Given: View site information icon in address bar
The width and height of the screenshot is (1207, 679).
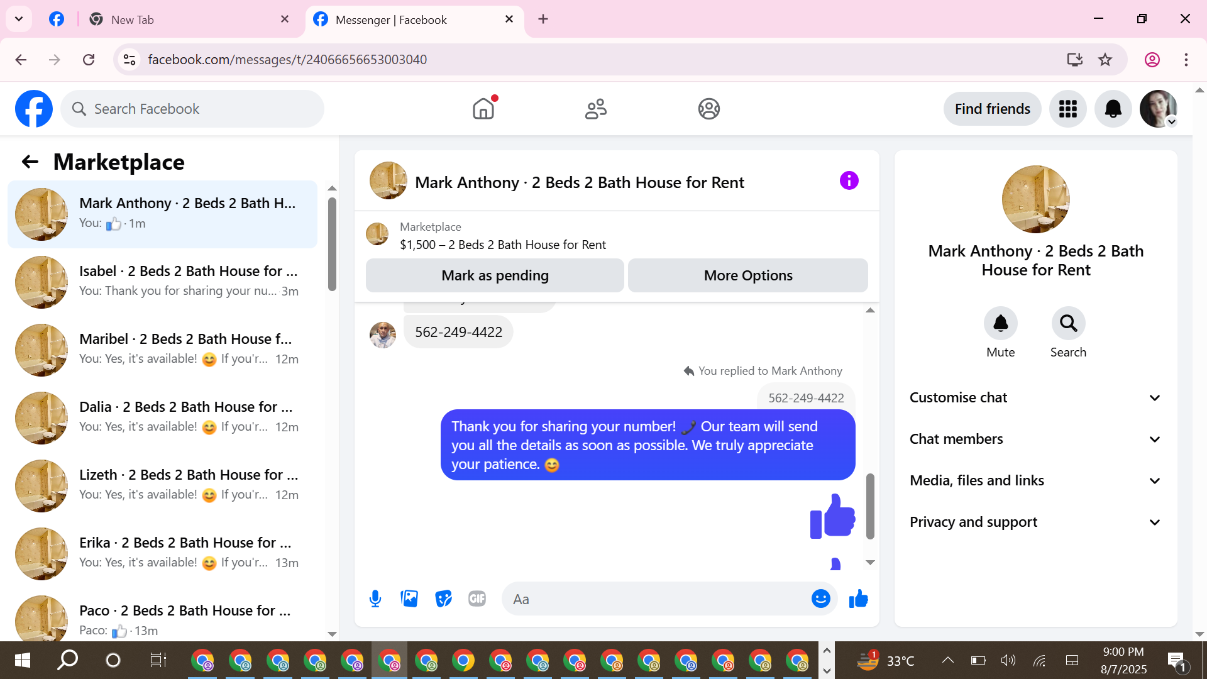Looking at the screenshot, I should (130, 60).
